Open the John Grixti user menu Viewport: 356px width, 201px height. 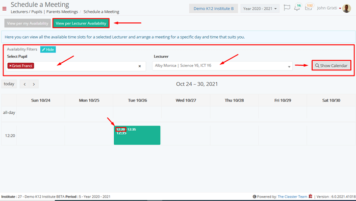click(329, 8)
